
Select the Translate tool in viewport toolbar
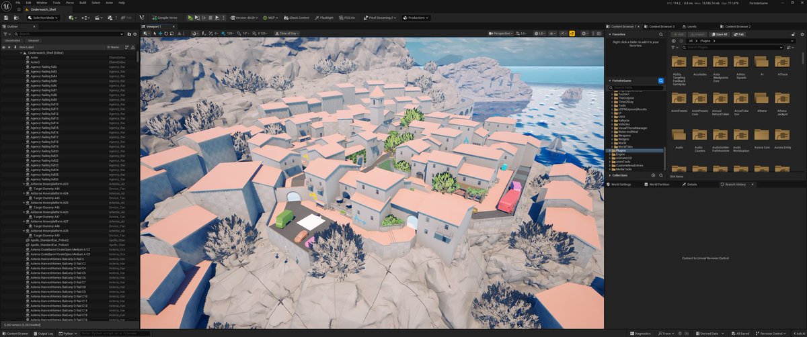160,33
